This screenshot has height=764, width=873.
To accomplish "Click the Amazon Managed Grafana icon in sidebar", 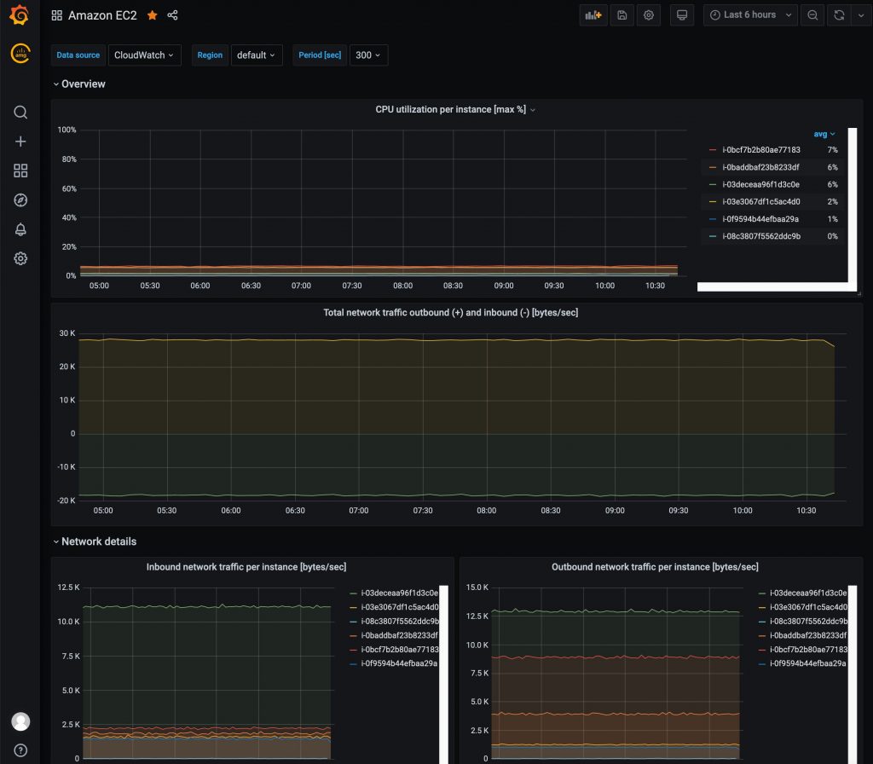I will (20, 54).
